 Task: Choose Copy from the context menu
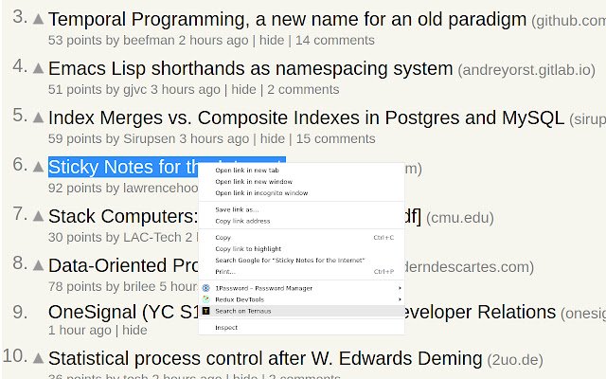301,238
